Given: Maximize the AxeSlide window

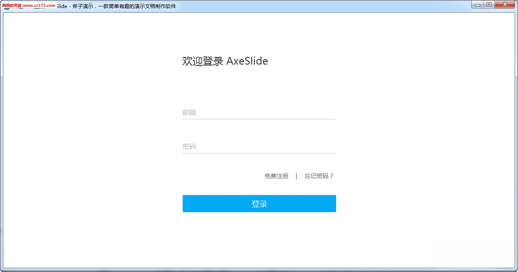Looking at the screenshot, I should tap(489, 5).
